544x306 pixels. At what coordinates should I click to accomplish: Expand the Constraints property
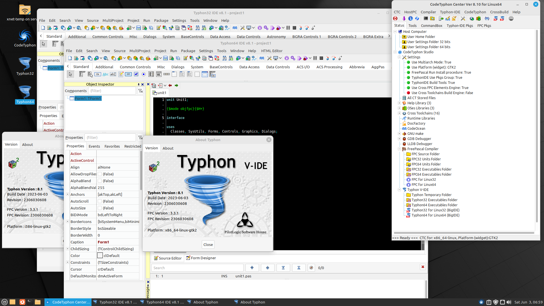click(67, 262)
